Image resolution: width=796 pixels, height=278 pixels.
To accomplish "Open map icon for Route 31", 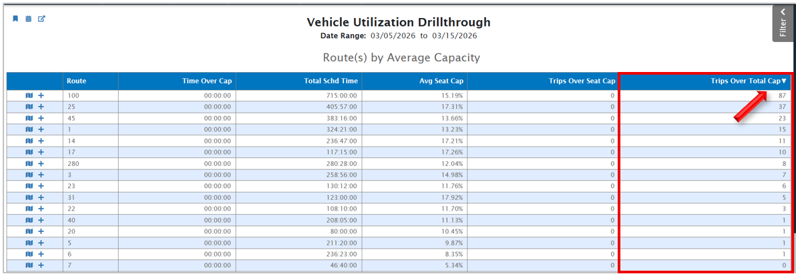I will pos(29,197).
